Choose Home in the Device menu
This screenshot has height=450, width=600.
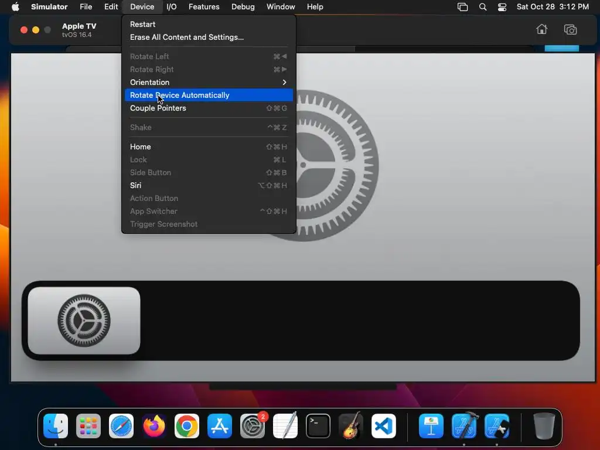[x=209, y=146]
